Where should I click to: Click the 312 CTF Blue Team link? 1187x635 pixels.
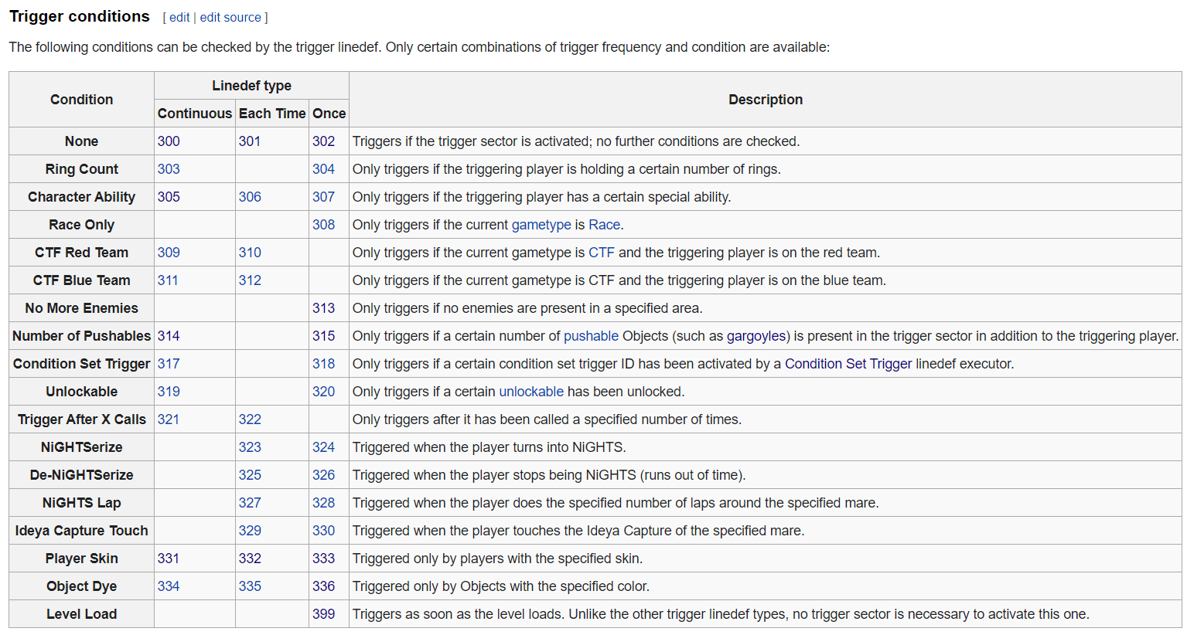250,280
